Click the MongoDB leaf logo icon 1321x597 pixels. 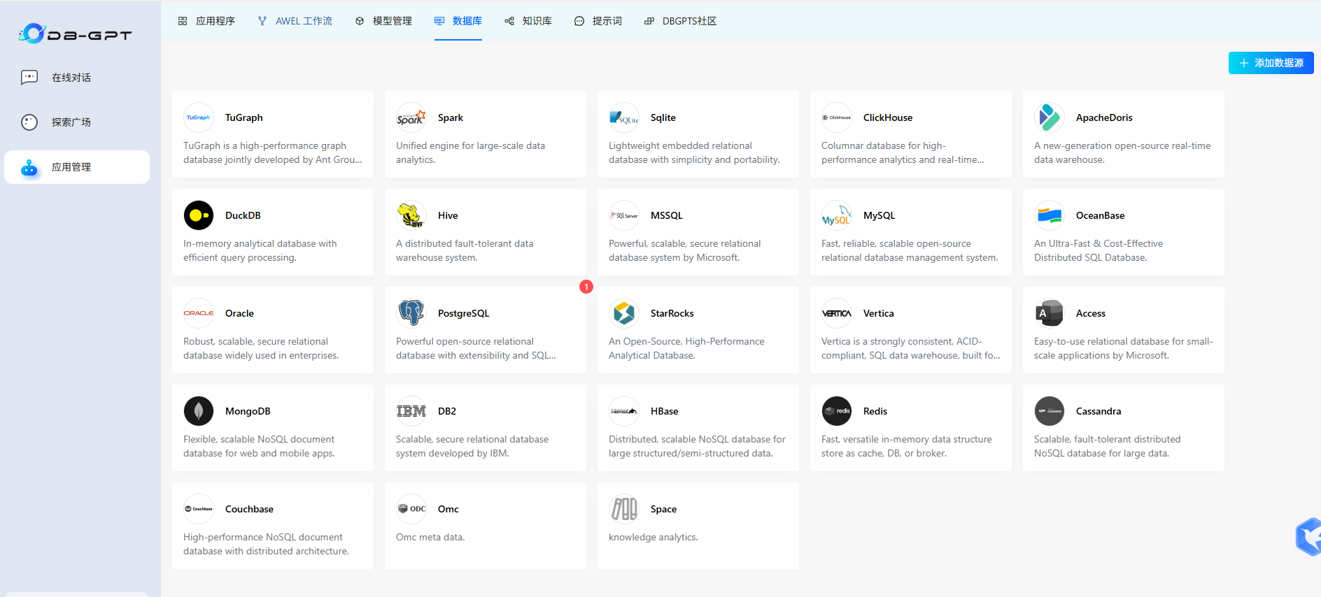tap(199, 411)
